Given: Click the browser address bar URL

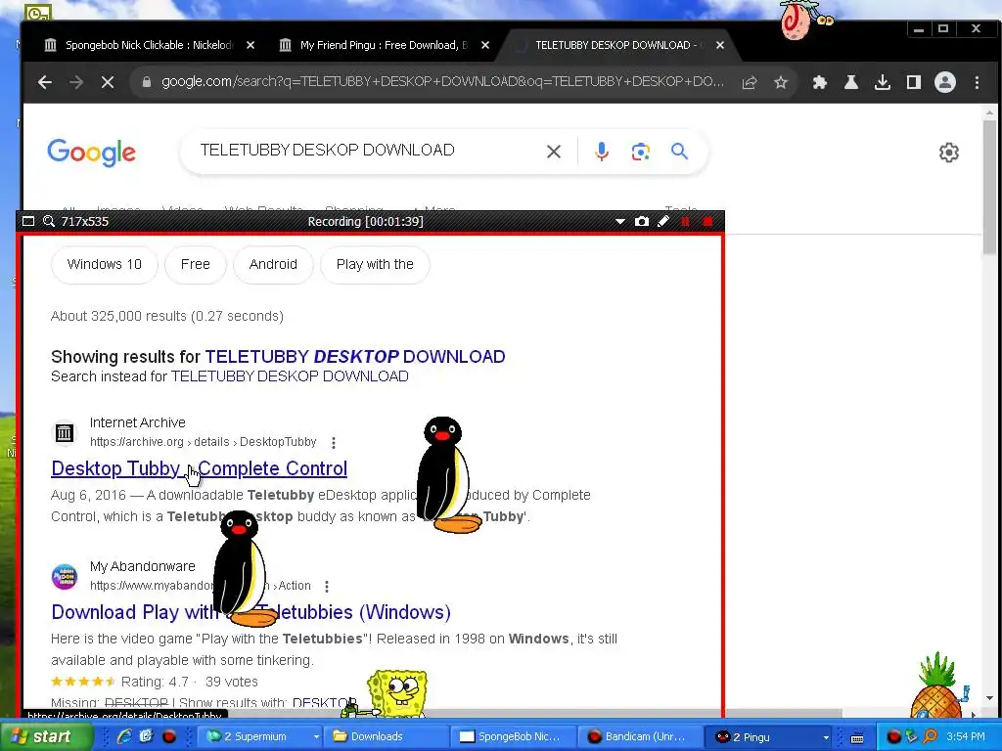Looking at the screenshot, I should tap(442, 82).
